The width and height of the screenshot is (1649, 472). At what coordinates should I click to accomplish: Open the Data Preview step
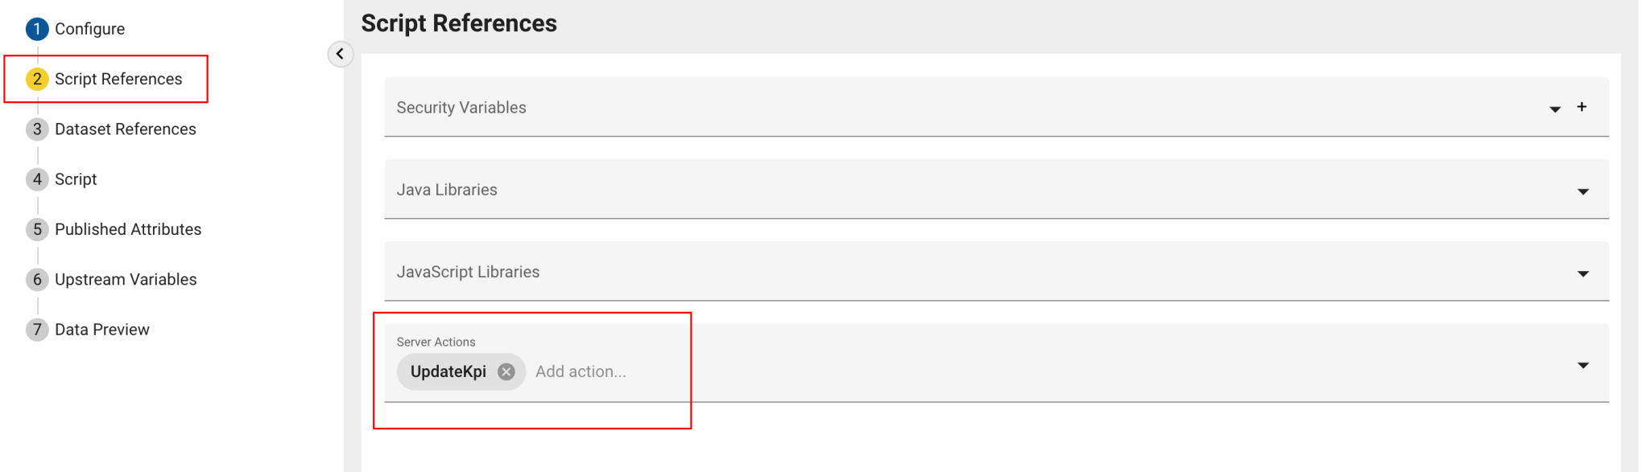coord(102,329)
